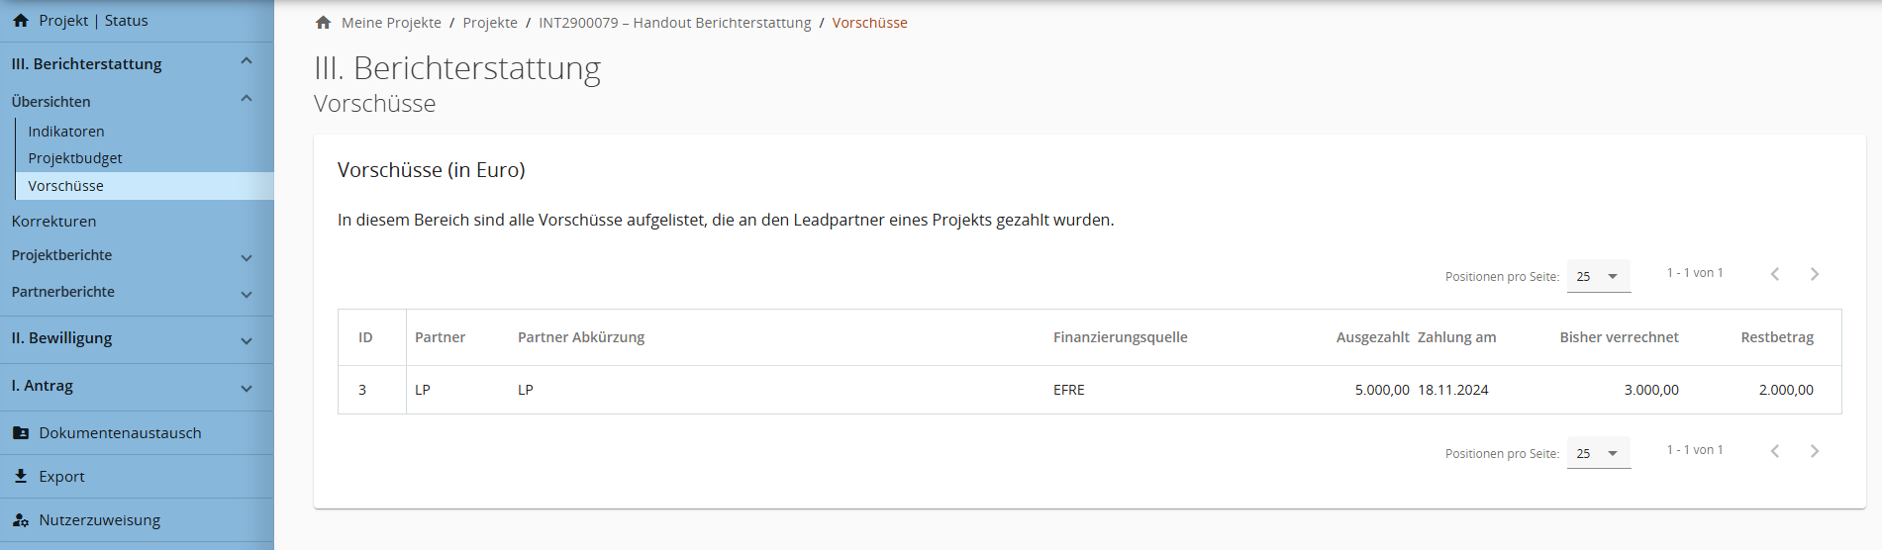1882x550 pixels.
Task: Sort table by Finanzierungsquelle column header
Action: click(1120, 337)
